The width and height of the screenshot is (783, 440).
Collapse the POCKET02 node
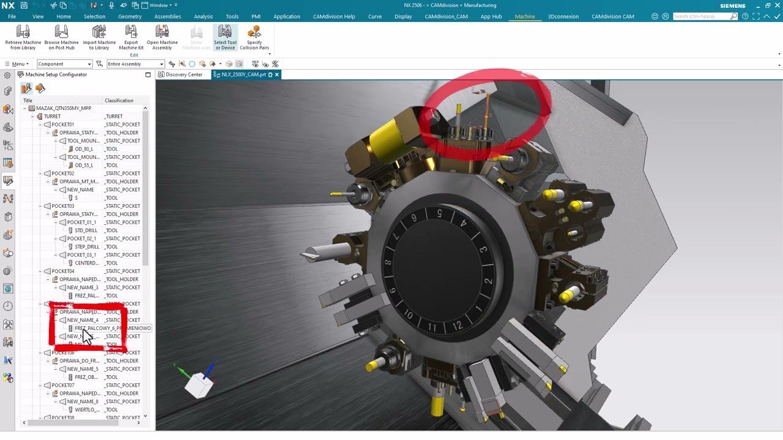(40, 174)
